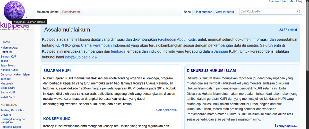Open the Jaringan sidebar link
This screenshot has height=129, width=309.
click(x=6, y=79)
